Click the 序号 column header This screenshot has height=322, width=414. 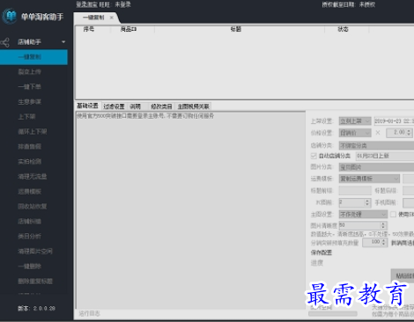(x=89, y=29)
